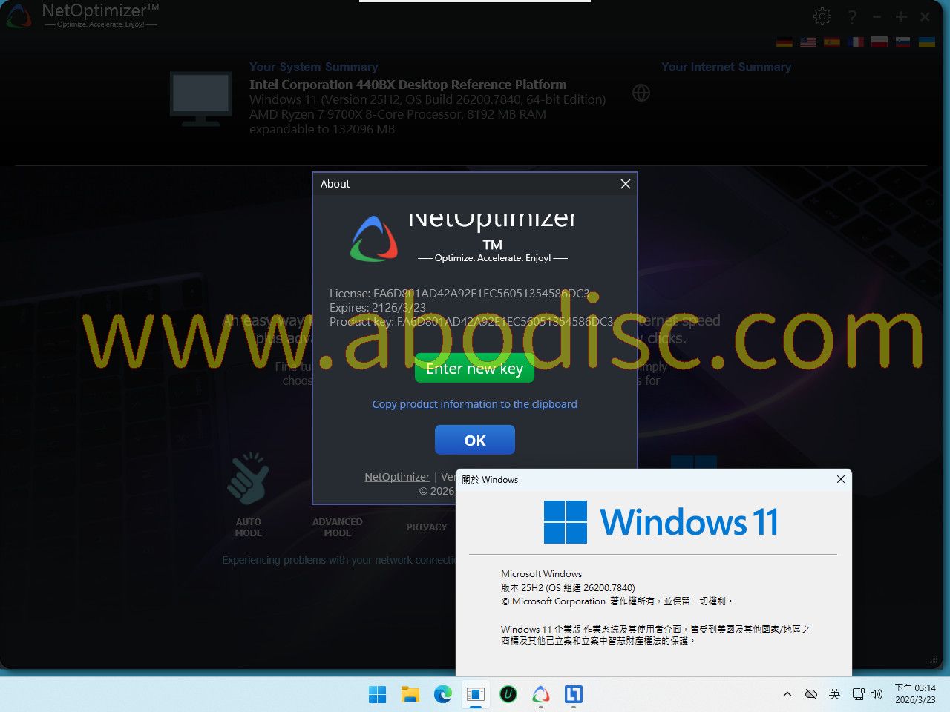This screenshot has width=950, height=712.
Task: Open the settings gear in NetOptimizer
Action: [x=822, y=16]
